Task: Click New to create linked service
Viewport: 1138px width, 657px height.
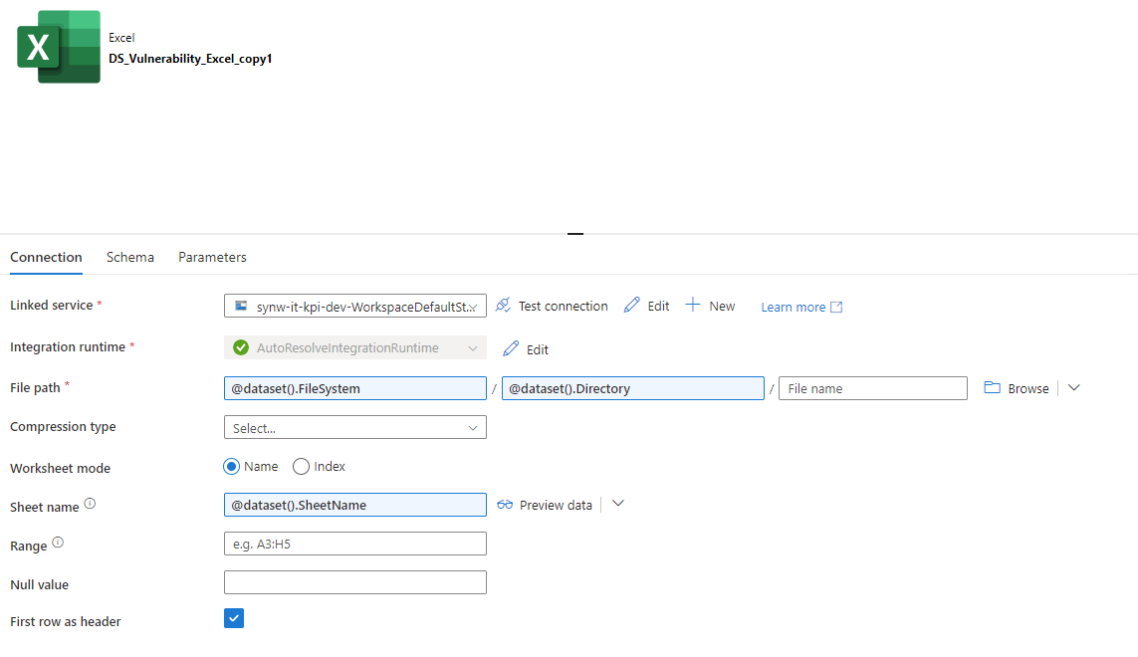Action: (710, 306)
